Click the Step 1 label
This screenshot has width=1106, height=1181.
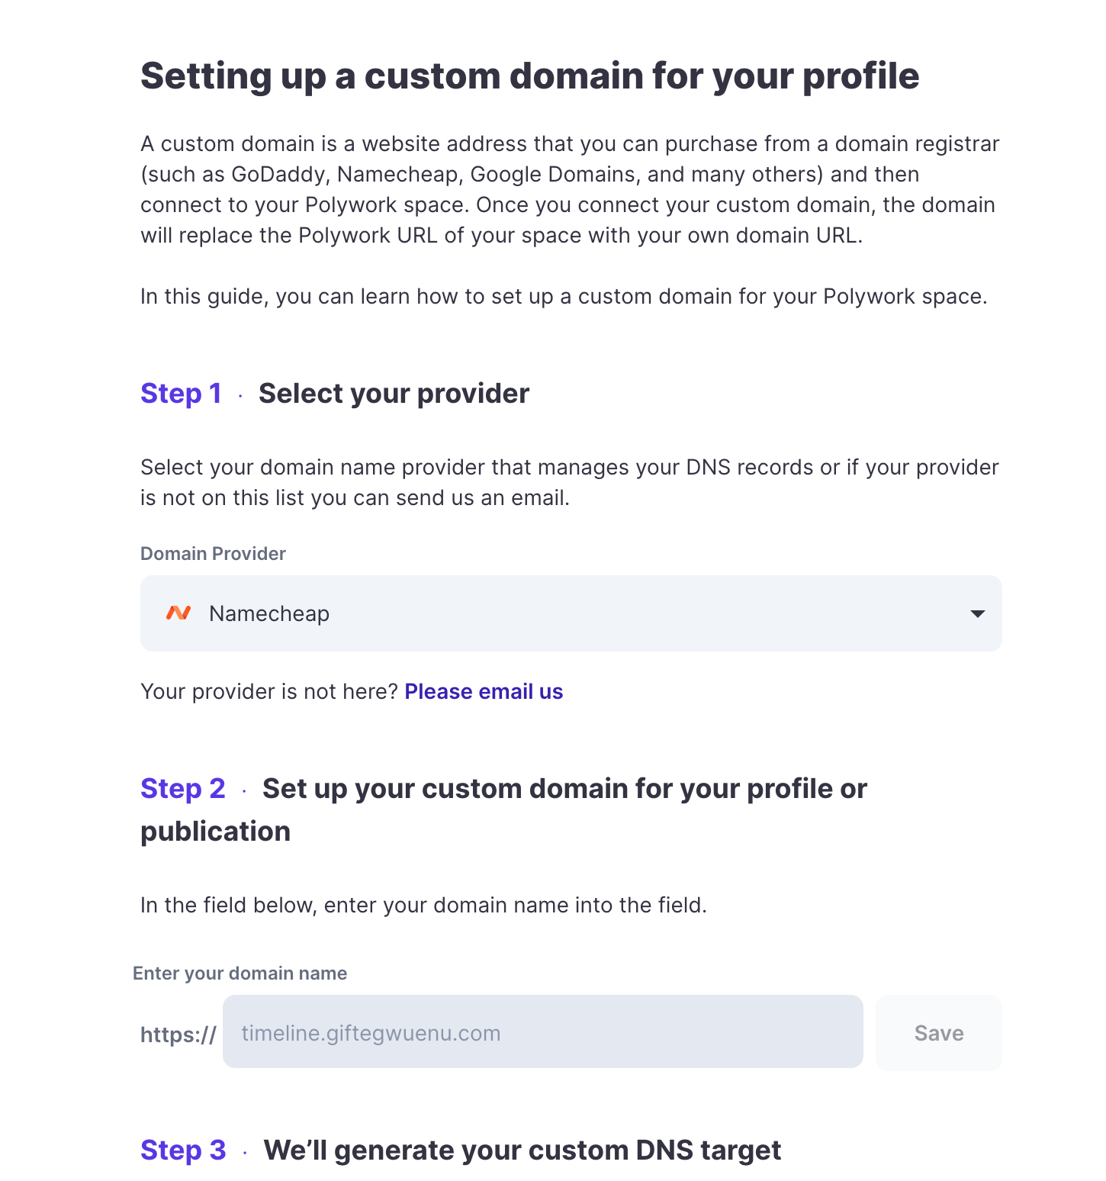click(x=181, y=393)
